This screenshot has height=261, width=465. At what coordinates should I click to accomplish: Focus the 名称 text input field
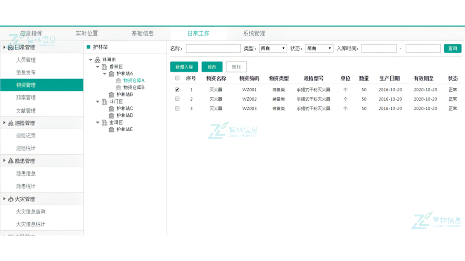213,49
